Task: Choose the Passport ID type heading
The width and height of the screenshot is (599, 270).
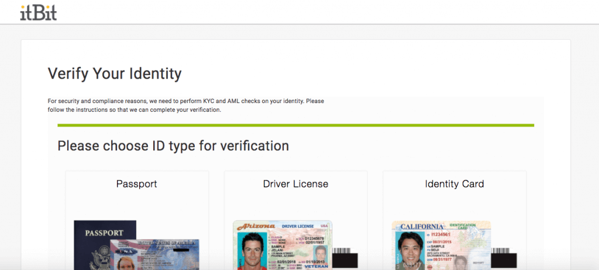Action: point(137,184)
